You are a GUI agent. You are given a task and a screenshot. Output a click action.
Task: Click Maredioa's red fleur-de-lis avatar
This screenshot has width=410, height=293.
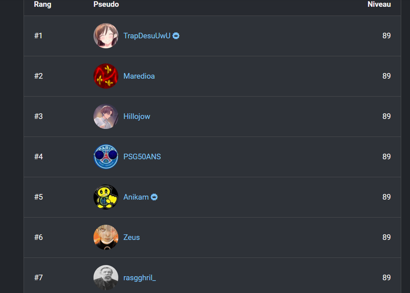click(x=106, y=76)
